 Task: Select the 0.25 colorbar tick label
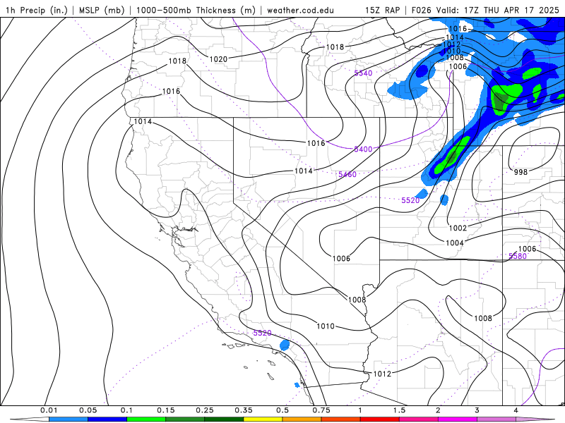205,410
